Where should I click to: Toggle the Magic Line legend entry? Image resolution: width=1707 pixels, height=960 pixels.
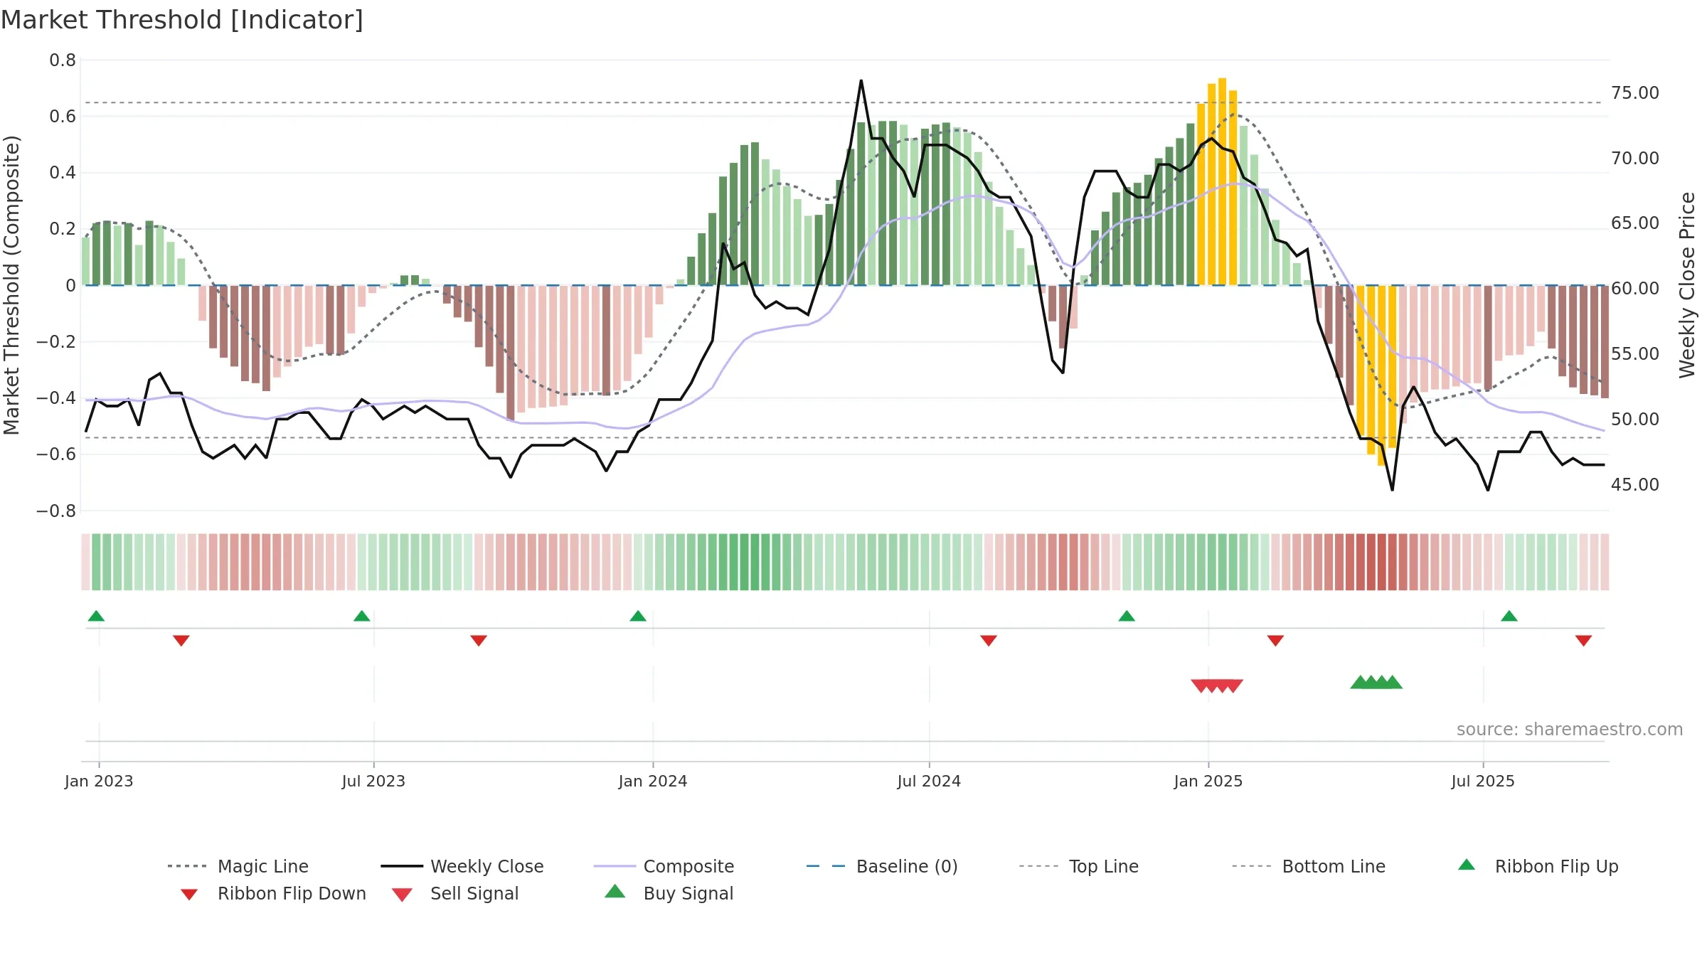point(238,866)
